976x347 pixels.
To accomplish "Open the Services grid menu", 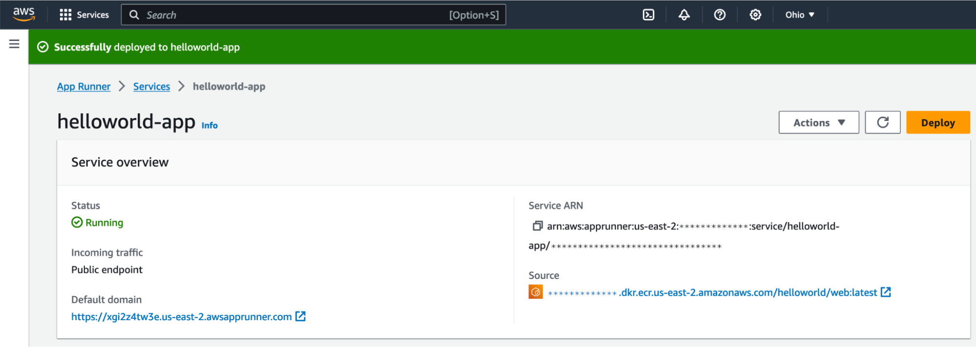I will (x=84, y=15).
